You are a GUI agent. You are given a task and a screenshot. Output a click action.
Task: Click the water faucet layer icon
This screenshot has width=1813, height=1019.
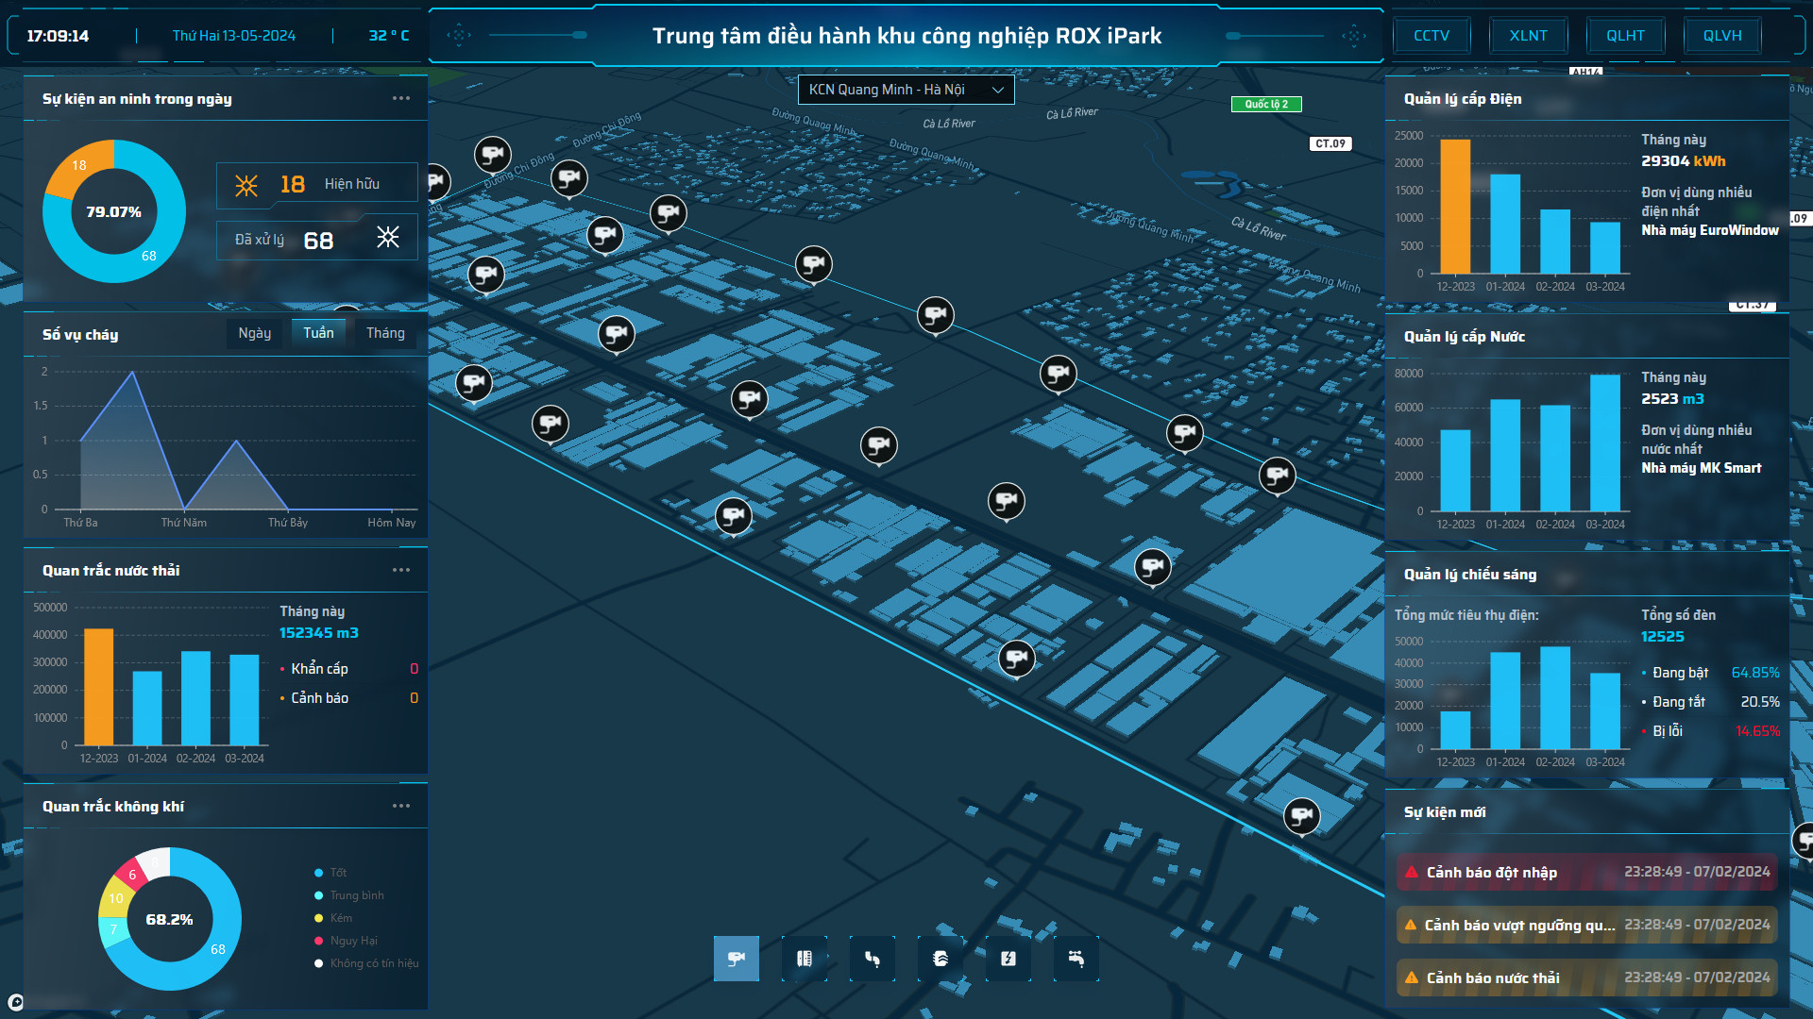point(1076,959)
